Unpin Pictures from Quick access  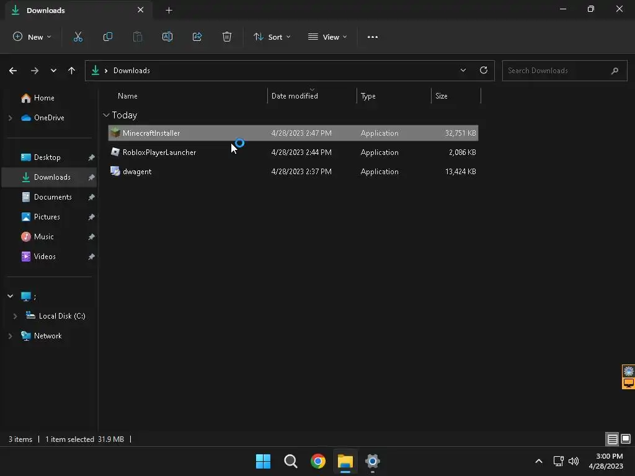(x=92, y=217)
